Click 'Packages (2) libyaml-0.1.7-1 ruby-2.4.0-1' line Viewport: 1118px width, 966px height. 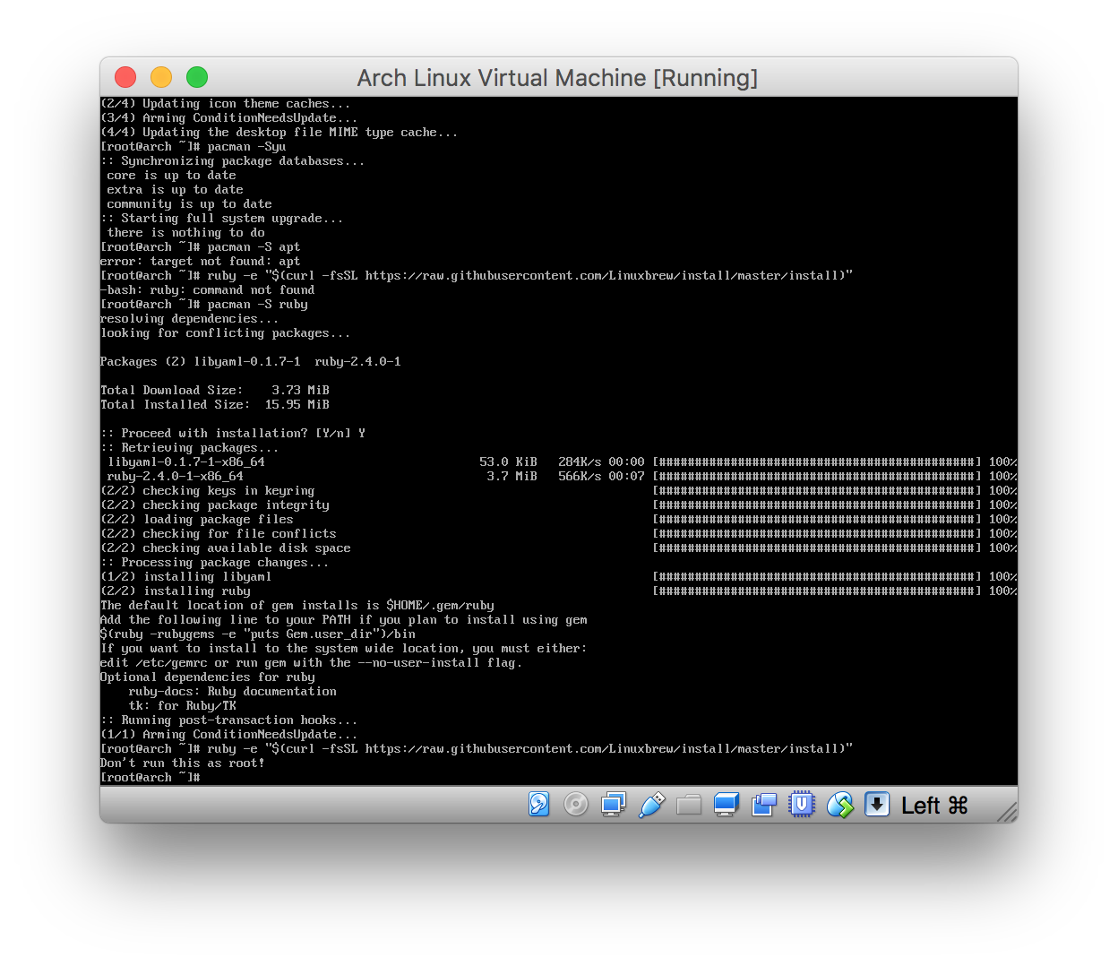point(251,362)
